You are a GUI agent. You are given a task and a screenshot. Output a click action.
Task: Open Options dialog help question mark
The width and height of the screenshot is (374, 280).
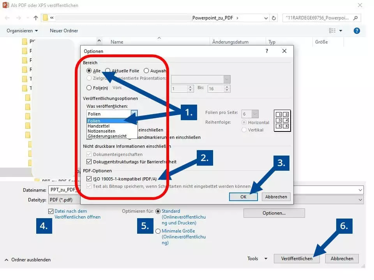[x=266, y=51]
